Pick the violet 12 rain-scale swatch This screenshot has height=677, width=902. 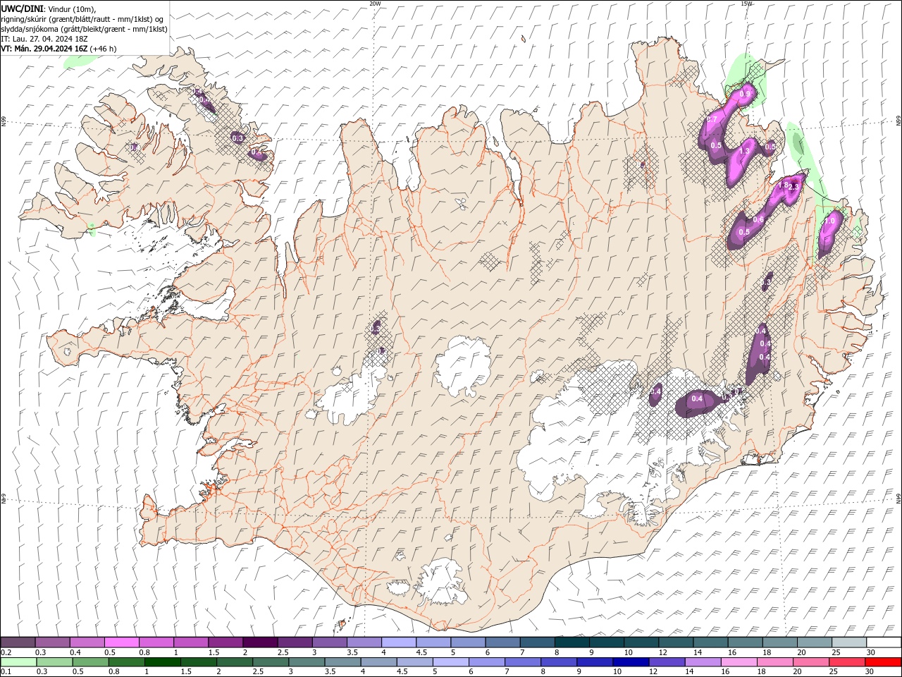[x=666, y=662]
